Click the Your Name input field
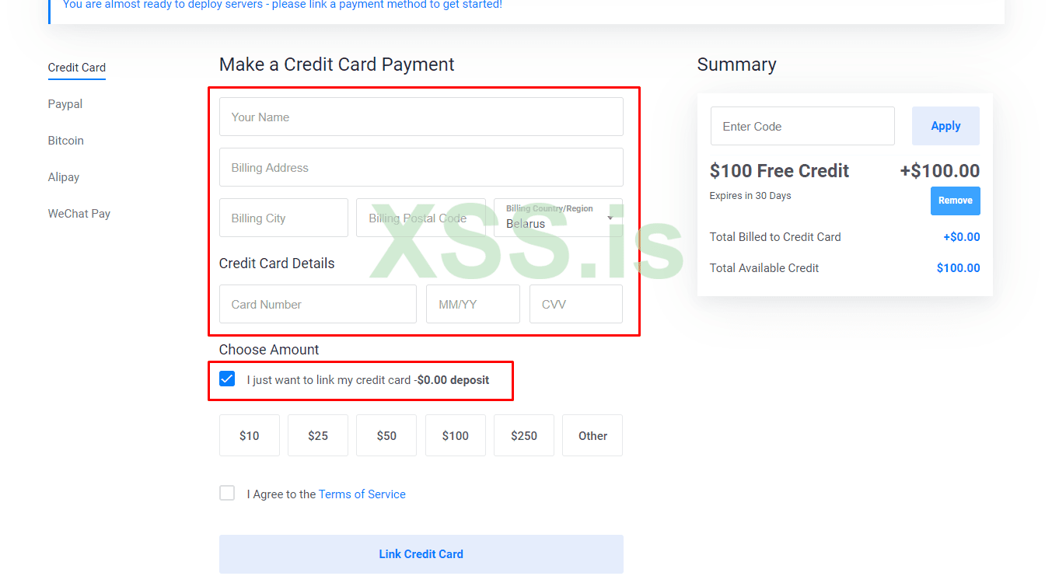Image resolution: width=1052 pixels, height=583 pixels. coord(421,117)
